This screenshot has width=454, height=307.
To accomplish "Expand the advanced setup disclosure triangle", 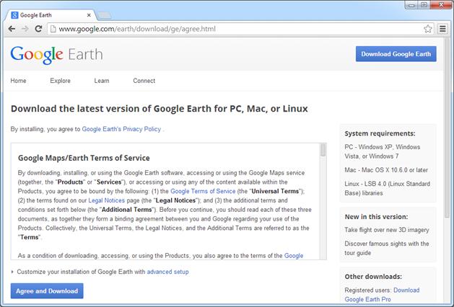I will point(12,272).
